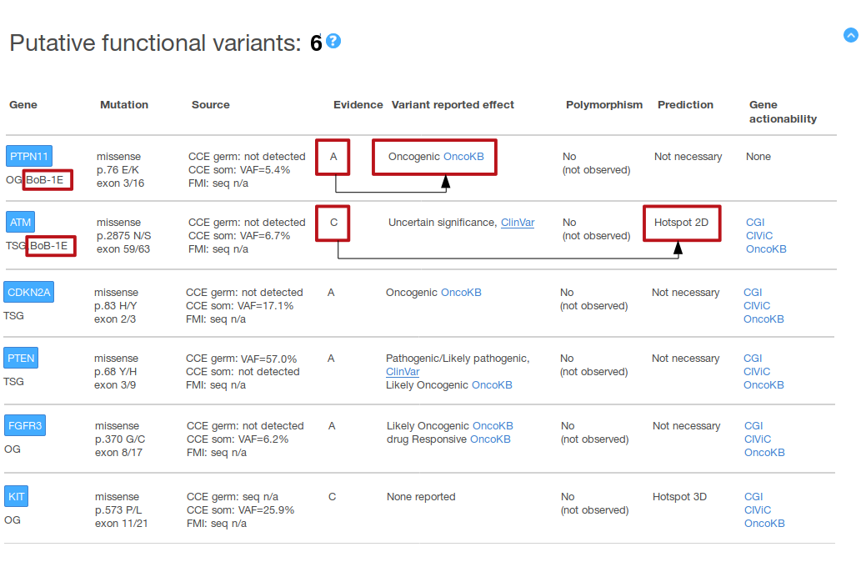Open the FGFR3 gene badge
This screenshot has width=861, height=567.
25,425
